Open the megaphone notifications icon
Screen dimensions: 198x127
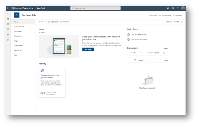tap(167, 8)
